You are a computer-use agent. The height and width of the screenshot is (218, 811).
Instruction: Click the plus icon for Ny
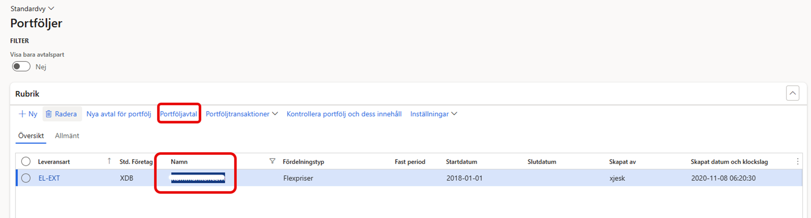(x=22, y=114)
